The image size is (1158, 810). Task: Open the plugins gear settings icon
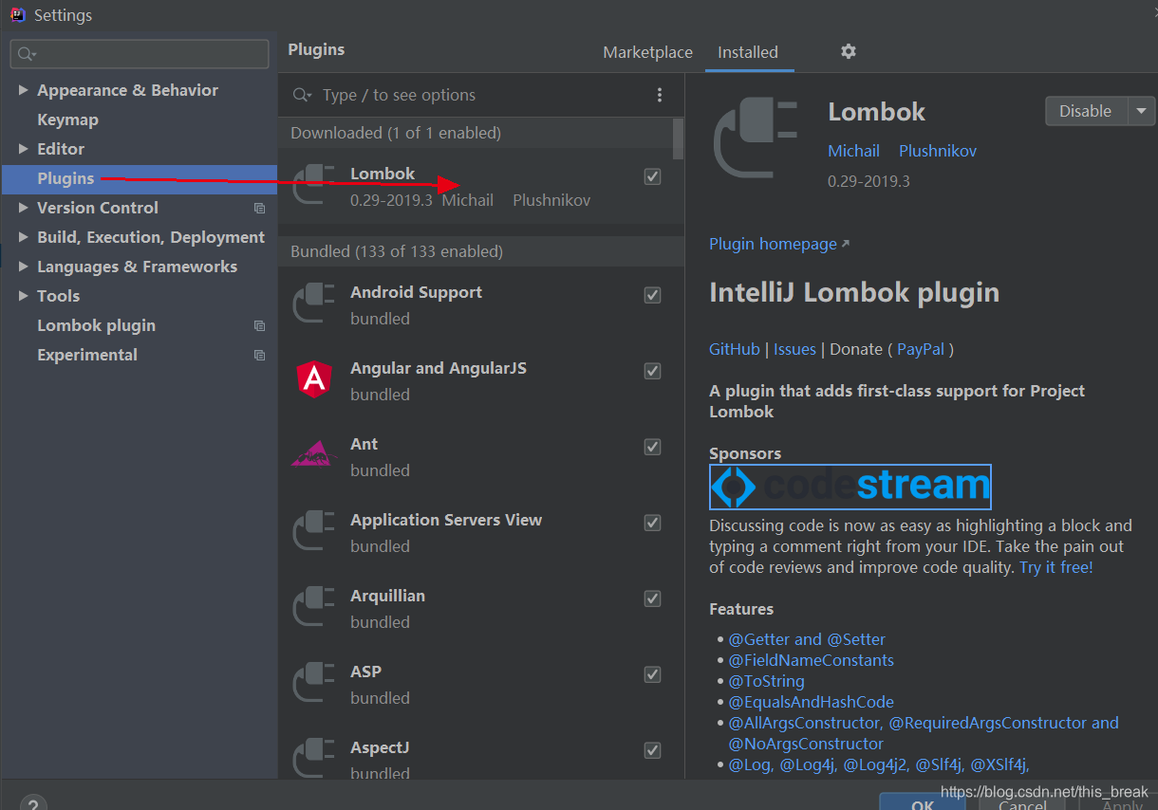click(849, 51)
